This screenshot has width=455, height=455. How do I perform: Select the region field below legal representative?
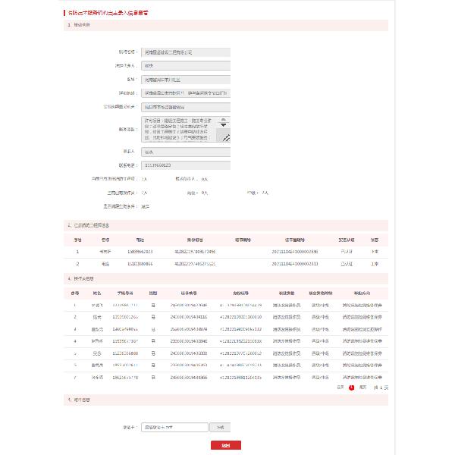tap(186, 79)
